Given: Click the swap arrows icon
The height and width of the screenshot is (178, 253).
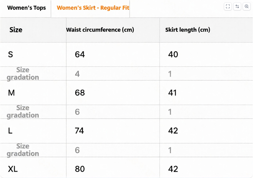Looking at the screenshot, I should 237,7.
